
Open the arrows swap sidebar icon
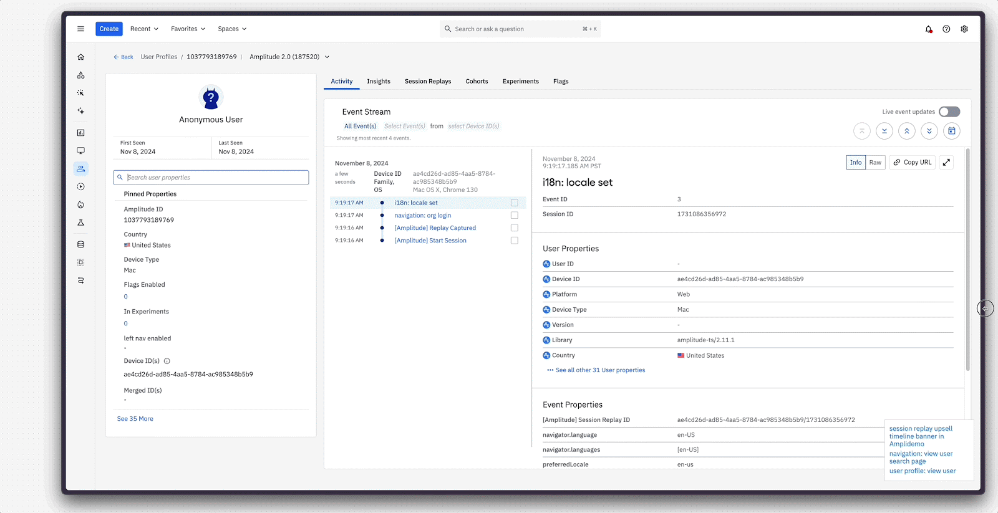click(80, 280)
